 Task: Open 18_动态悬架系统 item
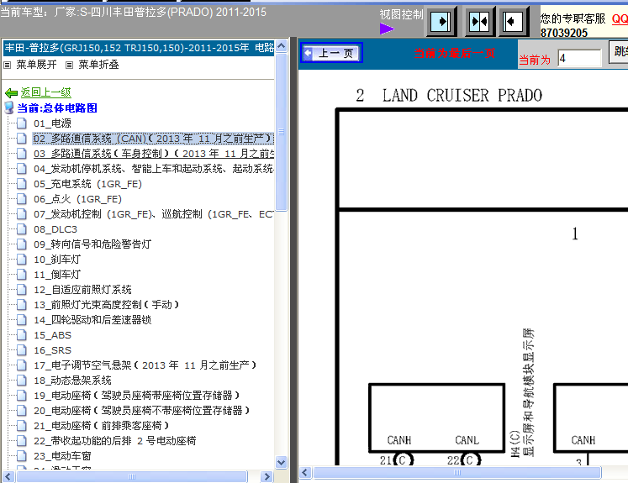pyautogui.click(x=72, y=381)
